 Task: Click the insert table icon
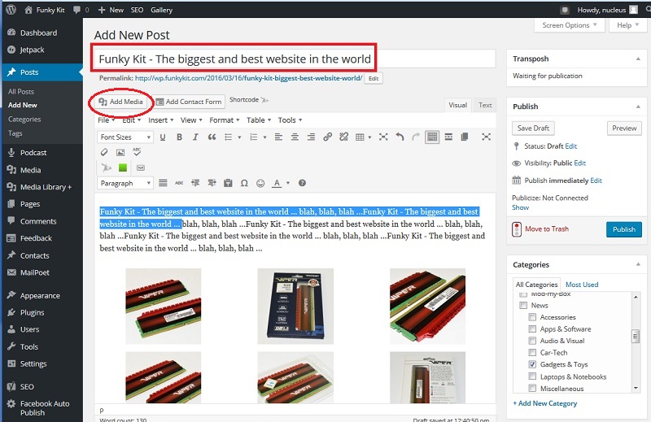pyautogui.click(x=360, y=137)
